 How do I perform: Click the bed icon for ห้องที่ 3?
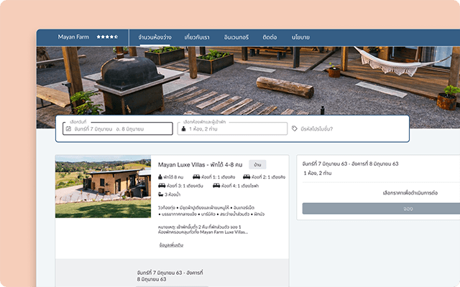tap(161, 185)
